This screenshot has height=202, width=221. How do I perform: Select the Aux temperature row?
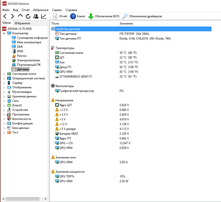(131, 62)
